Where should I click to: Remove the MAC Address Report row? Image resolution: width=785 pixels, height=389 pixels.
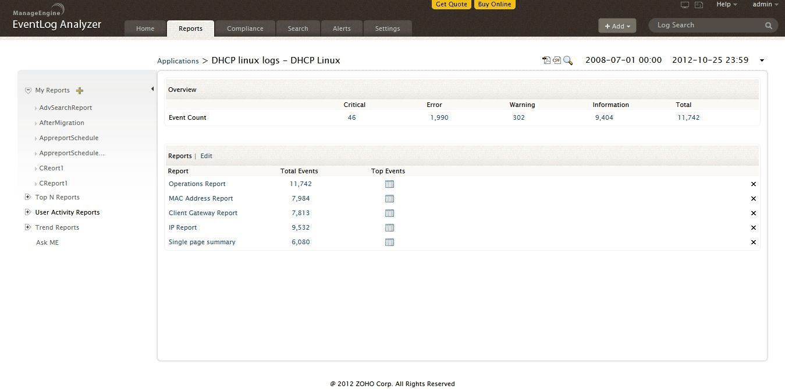753,199
